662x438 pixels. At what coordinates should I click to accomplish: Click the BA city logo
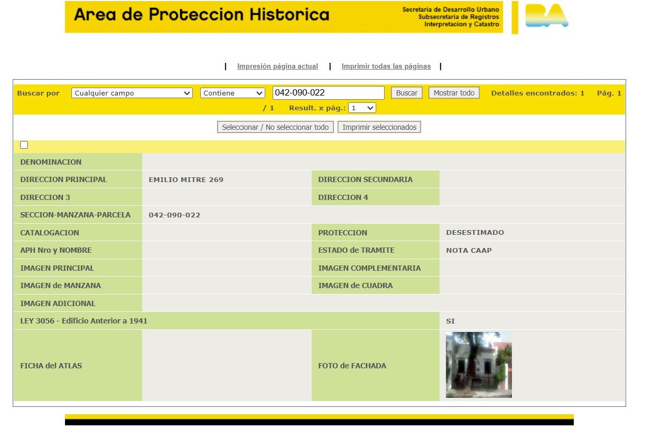[546, 16]
